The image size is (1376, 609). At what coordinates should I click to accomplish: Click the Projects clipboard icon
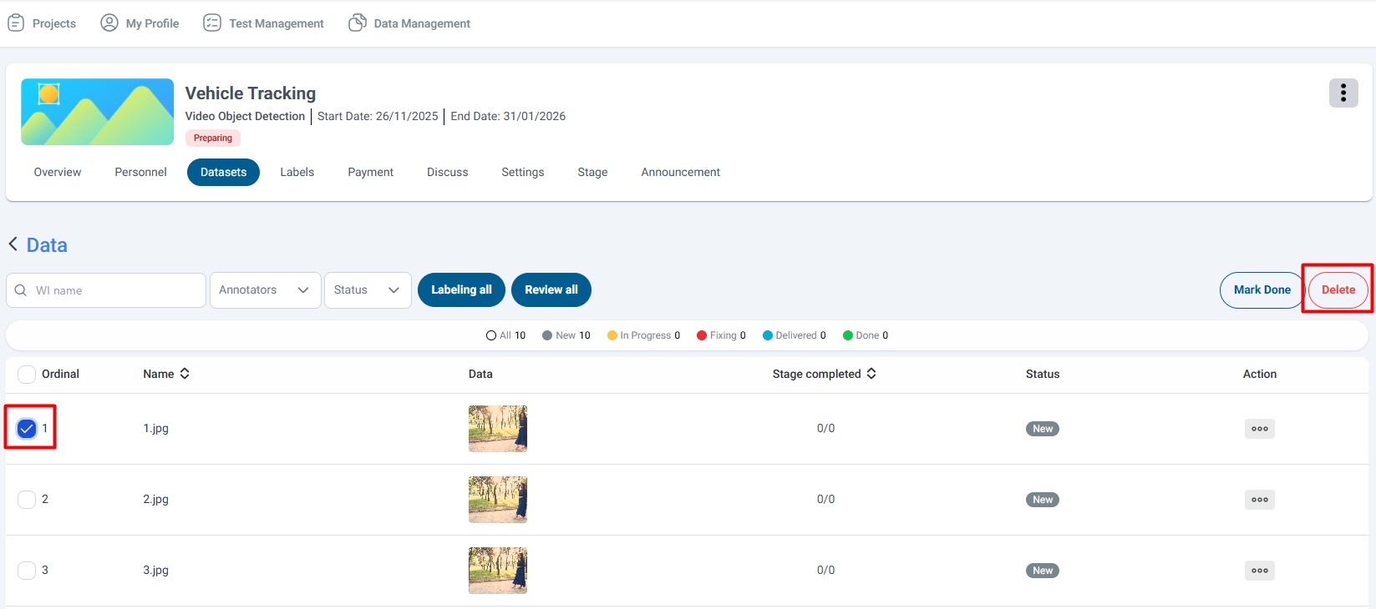click(x=16, y=23)
